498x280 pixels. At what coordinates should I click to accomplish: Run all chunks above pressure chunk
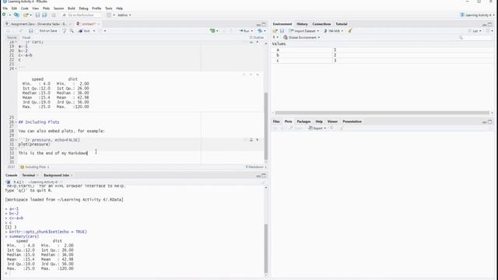pos(251,140)
